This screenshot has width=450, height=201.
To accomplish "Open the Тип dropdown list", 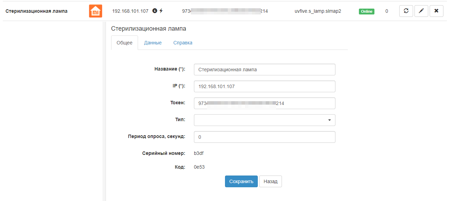I will pos(264,120).
